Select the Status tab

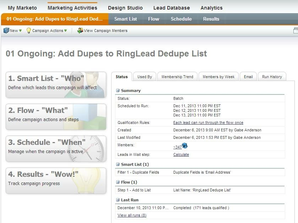click(121, 77)
